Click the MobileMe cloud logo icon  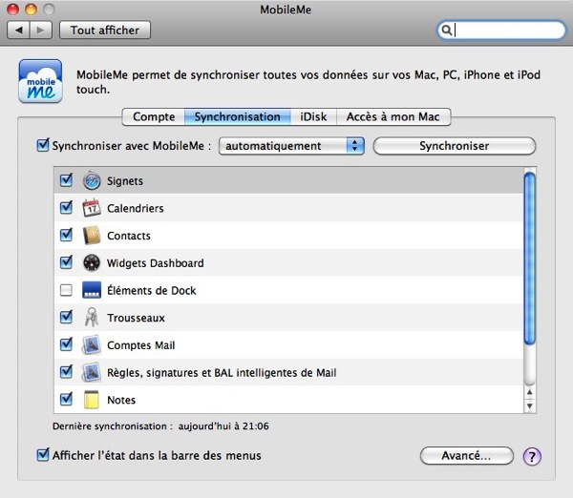click(39, 80)
